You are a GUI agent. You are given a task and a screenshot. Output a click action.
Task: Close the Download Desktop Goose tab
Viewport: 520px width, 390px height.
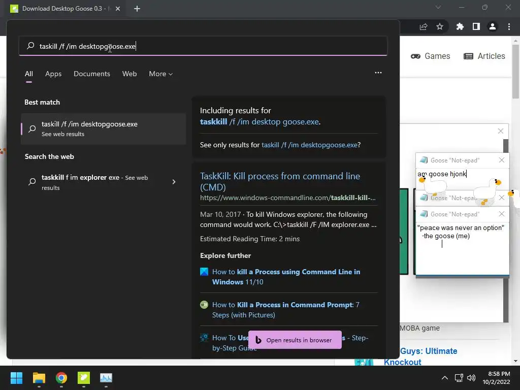[118, 9]
